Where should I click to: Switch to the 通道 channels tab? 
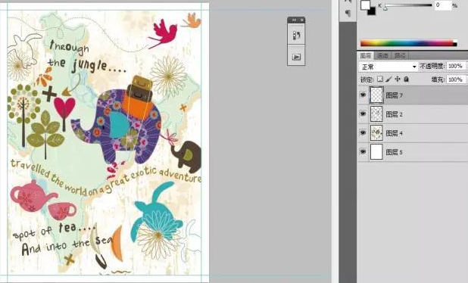pyautogui.click(x=382, y=55)
